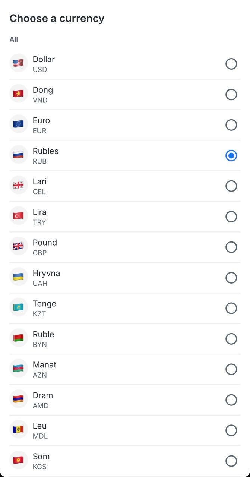Image resolution: width=250 pixels, height=477 pixels.
Task: Select the EUR radio button
Action: 231,125
